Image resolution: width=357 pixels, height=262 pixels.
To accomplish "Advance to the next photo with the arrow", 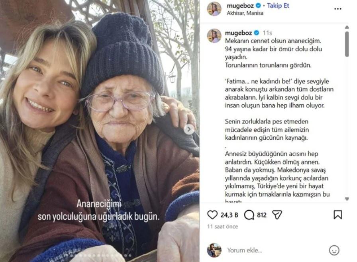I will coord(189,130).
